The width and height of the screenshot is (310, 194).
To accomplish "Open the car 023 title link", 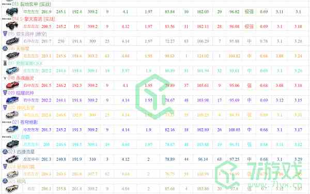I will point(21,152).
